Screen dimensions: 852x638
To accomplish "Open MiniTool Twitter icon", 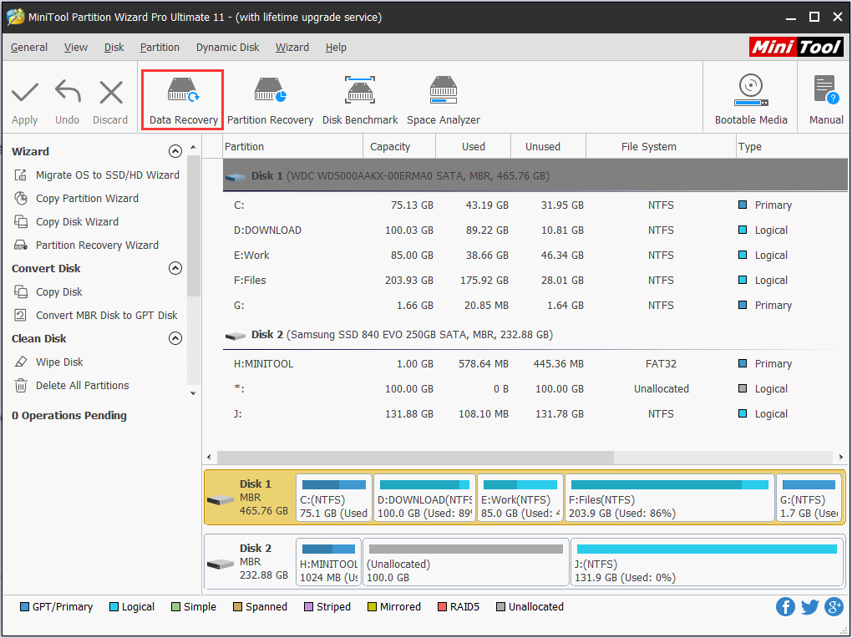I will tap(809, 606).
